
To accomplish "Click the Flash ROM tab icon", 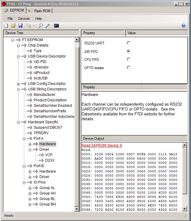I will click(30, 11).
